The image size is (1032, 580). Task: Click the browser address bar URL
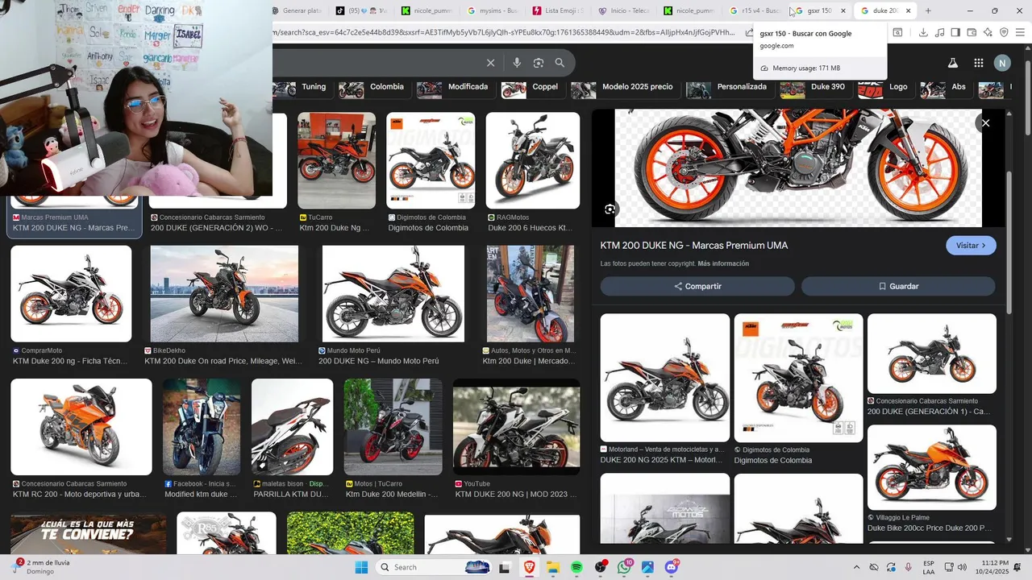505,32
